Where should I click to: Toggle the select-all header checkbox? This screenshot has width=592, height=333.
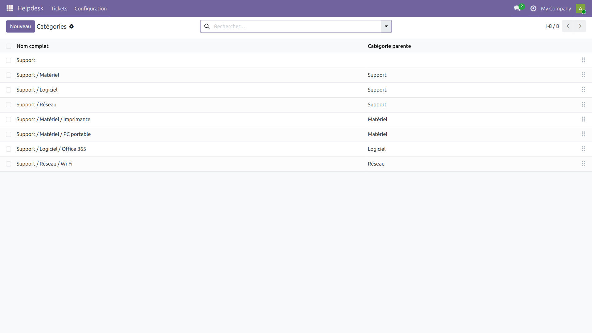9,46
